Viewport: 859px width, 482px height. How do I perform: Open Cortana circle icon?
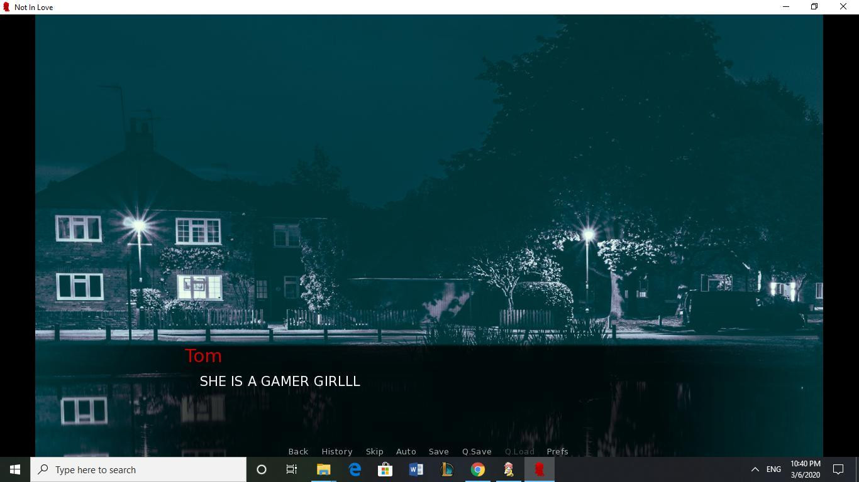coord(262,469)
